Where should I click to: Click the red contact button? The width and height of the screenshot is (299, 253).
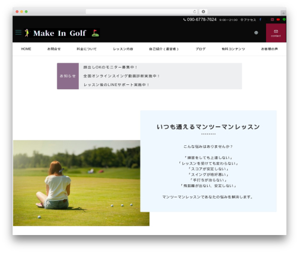click(276, 33)
